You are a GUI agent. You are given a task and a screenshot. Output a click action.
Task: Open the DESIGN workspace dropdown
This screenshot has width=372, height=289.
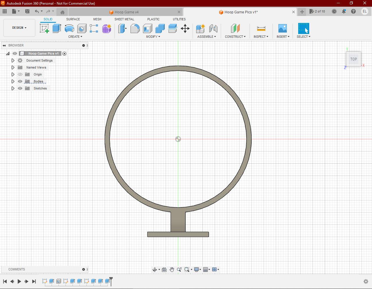19,28
